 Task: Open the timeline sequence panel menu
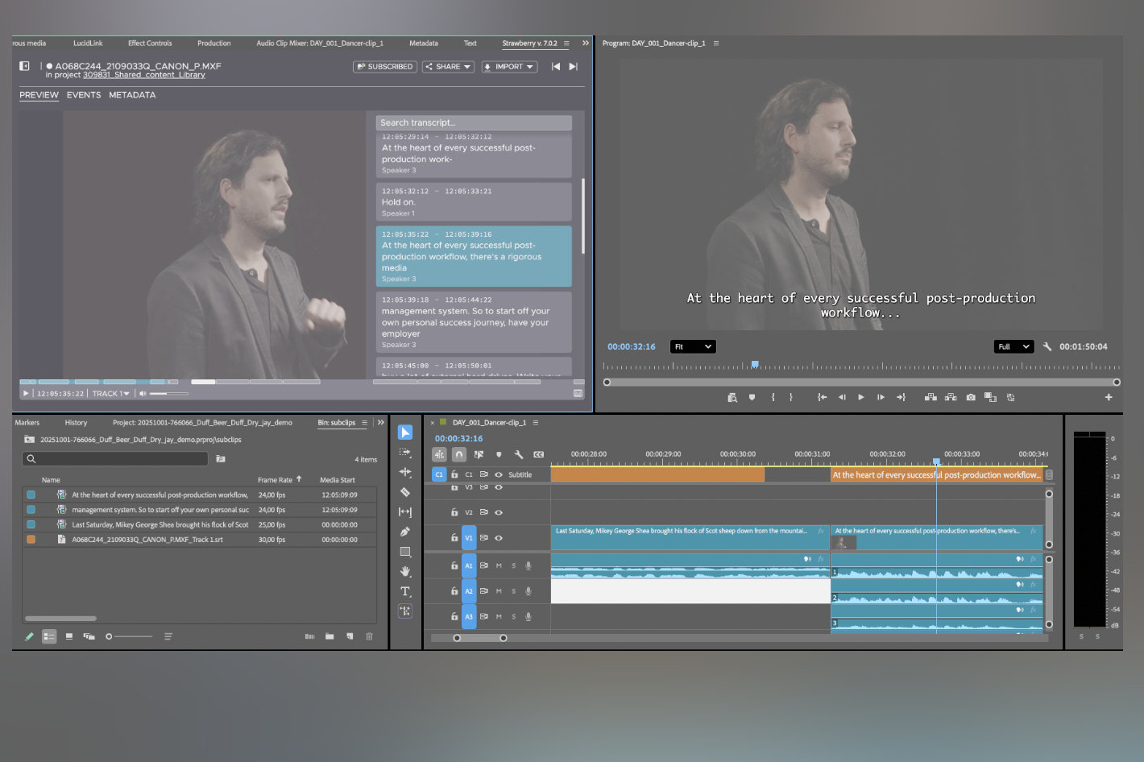[536, 422]
